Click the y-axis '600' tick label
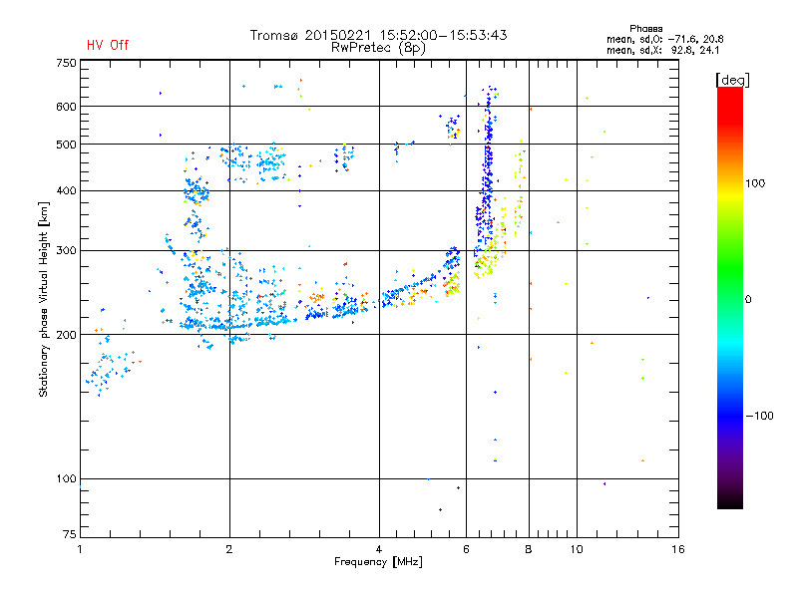This screenshot has height=598, width=798. click(66, 107)
